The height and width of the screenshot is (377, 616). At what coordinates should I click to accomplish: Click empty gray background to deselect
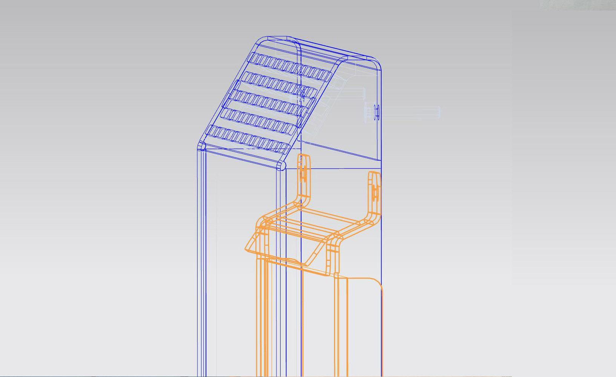[94, 188]
